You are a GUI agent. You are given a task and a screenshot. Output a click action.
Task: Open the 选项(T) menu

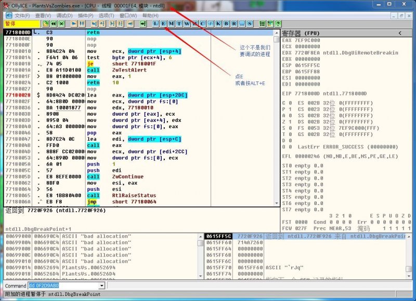[x=107, y=16]
